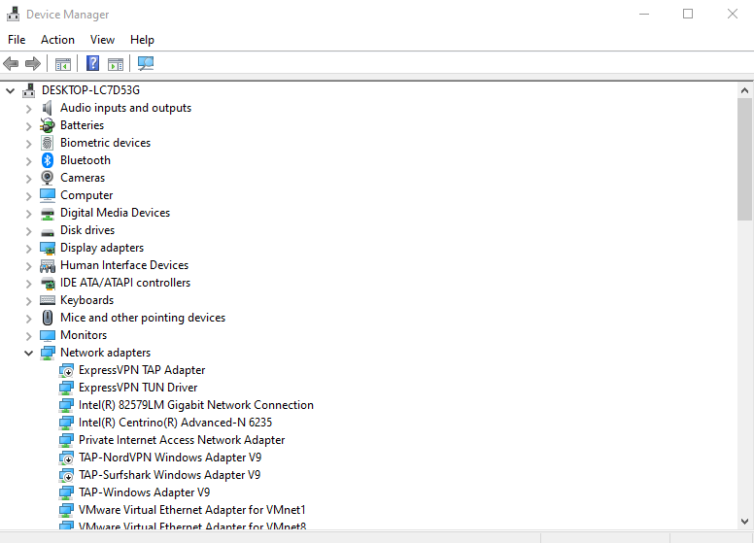Screen dimensions: 754x543
Task: Select Intel(R) Centrino(R) Advanced-N 6235
Action: pos(175,423)
